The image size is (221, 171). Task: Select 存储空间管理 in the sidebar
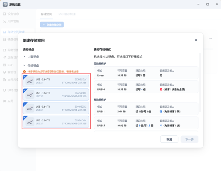point(14,32)
